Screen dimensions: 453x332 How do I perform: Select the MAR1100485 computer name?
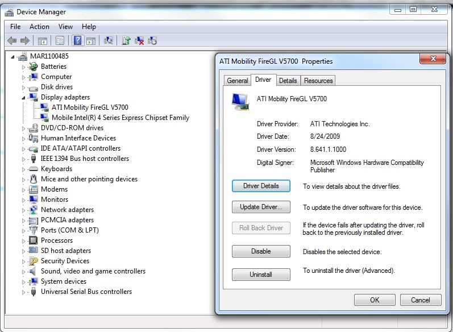tap(49, 56)
